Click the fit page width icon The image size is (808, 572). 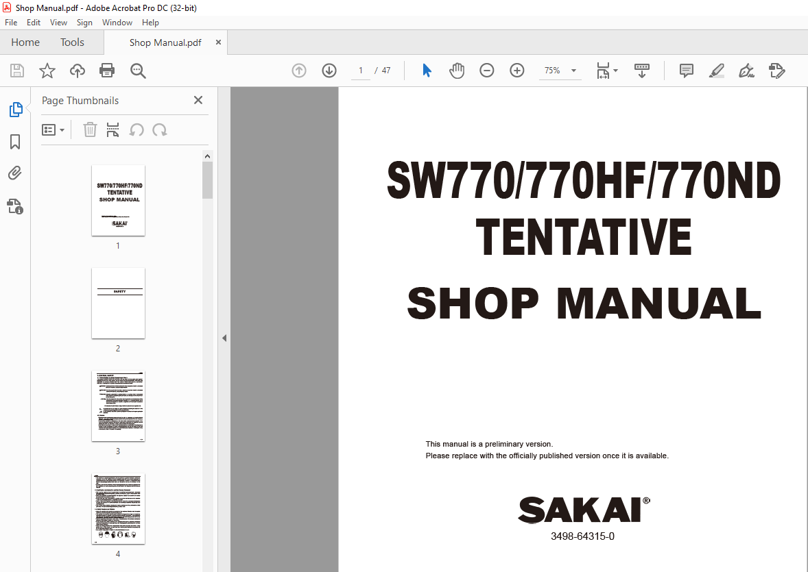click(x=603, y=71)
